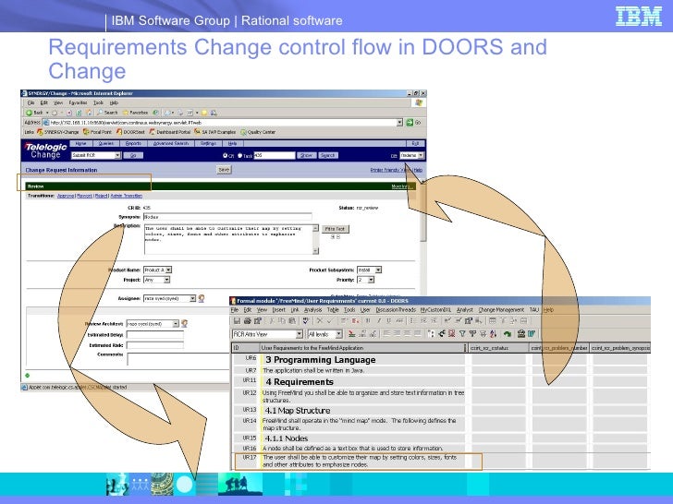Open the Review Architect dropdown

click(x=153, y=324)
